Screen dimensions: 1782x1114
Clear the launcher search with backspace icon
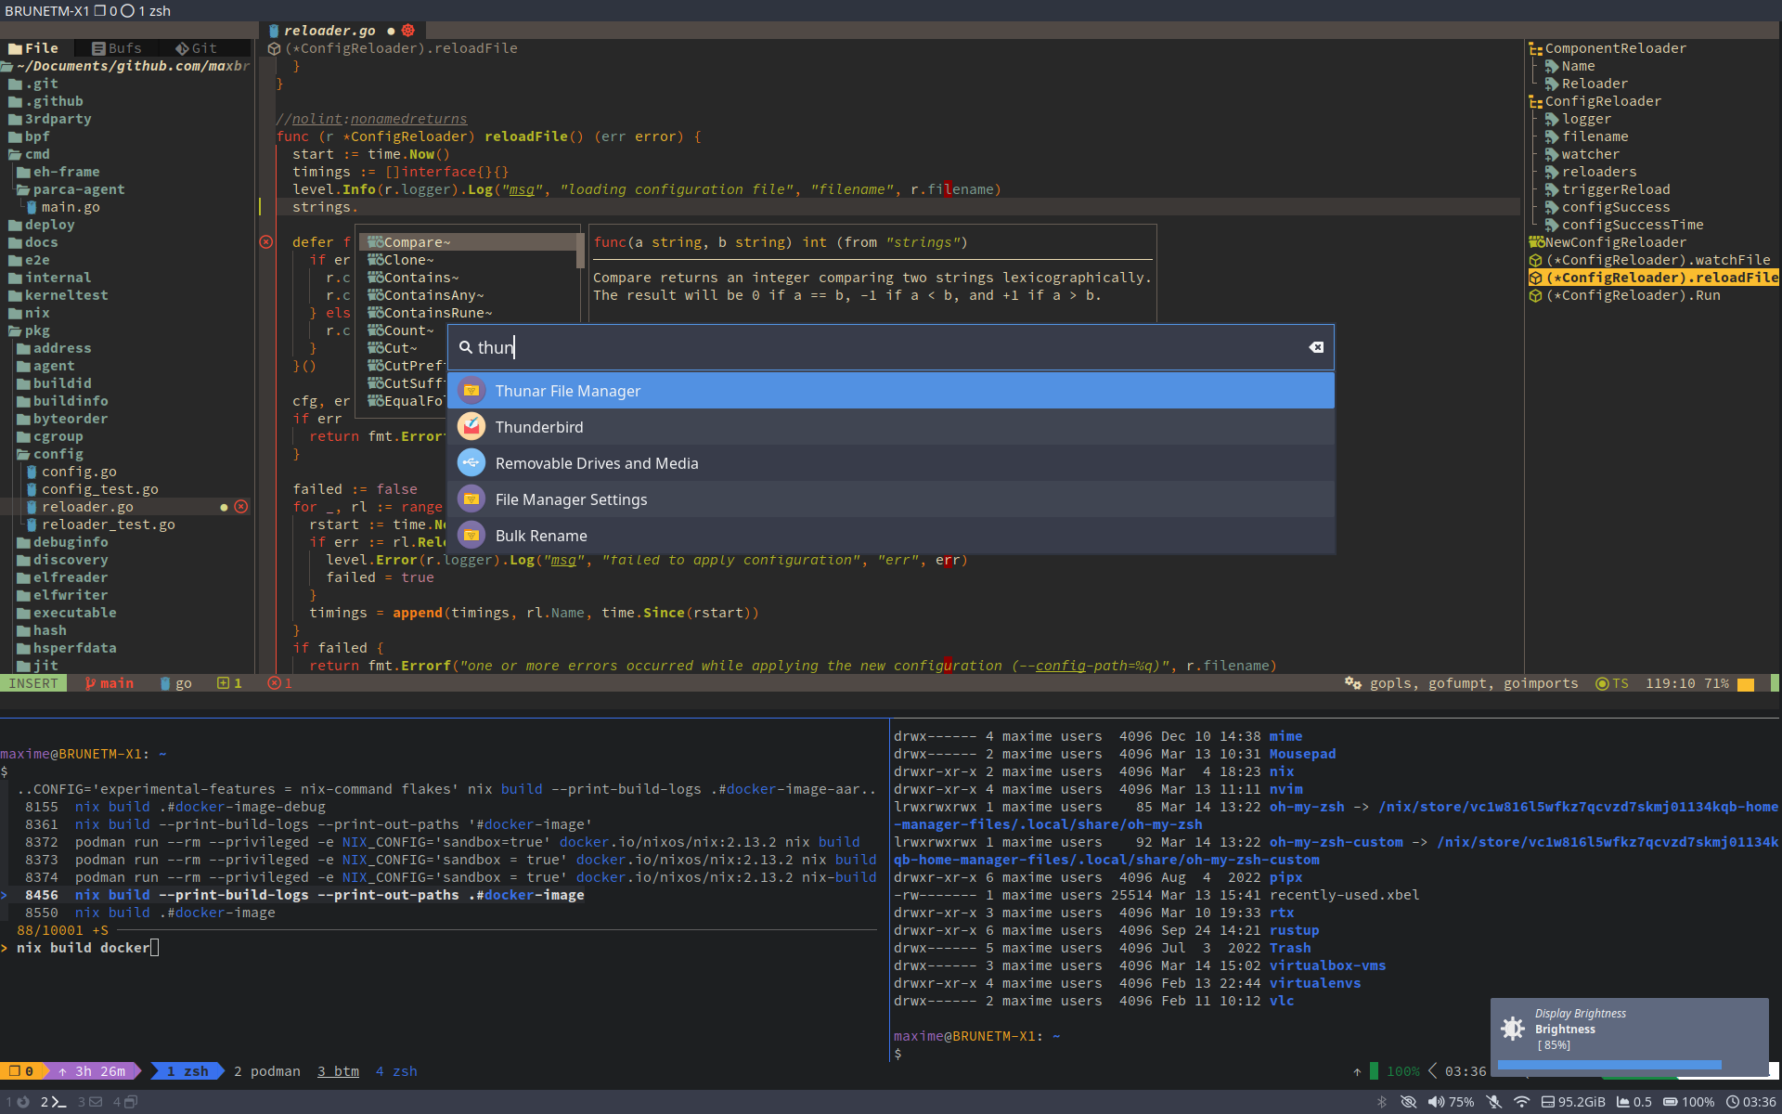coord(1315,347)
